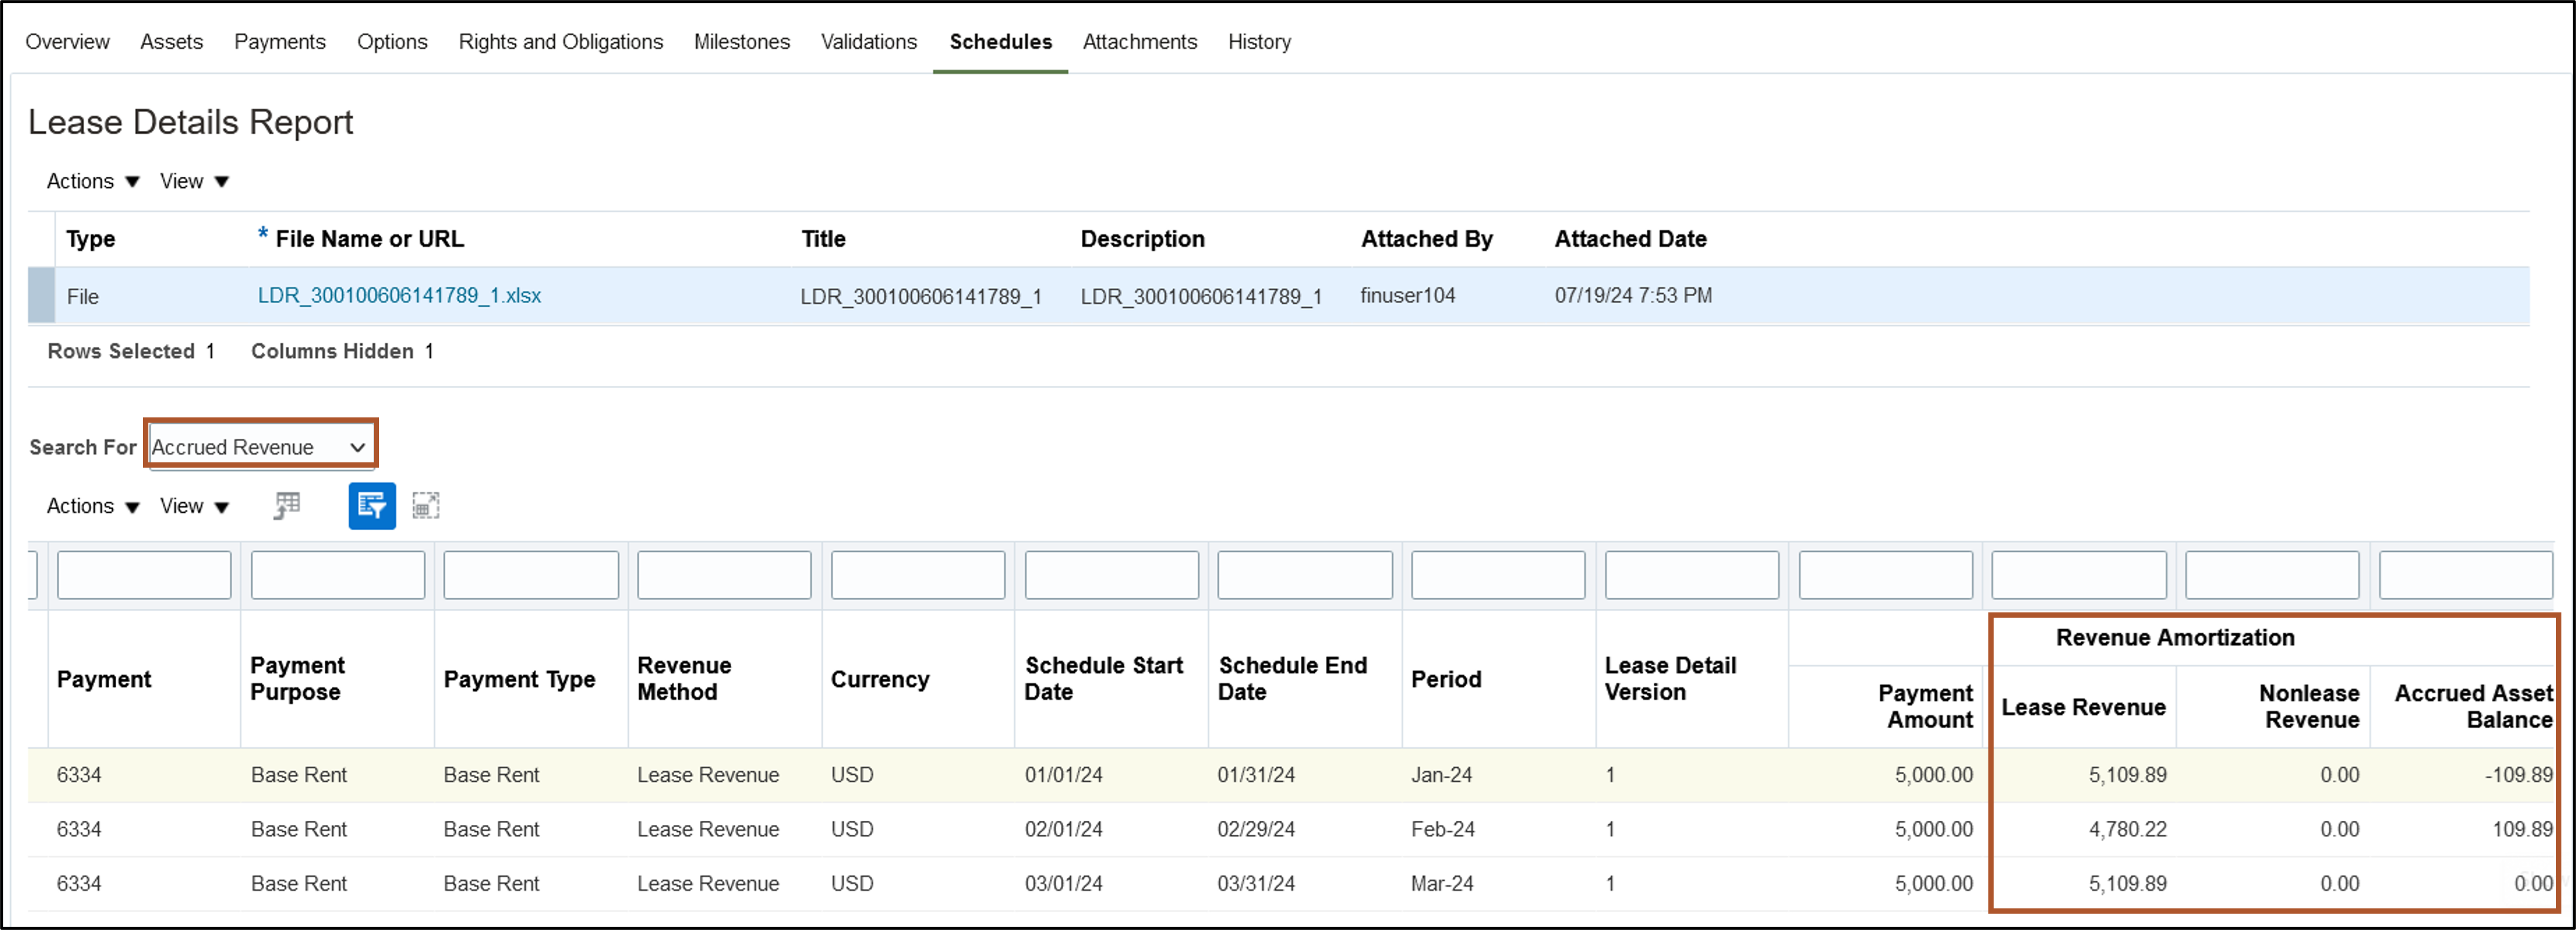This screenshot has width=2576, height=930.
Task: Click the Payment Purpose column header
Action: click(x=297, y=678)
